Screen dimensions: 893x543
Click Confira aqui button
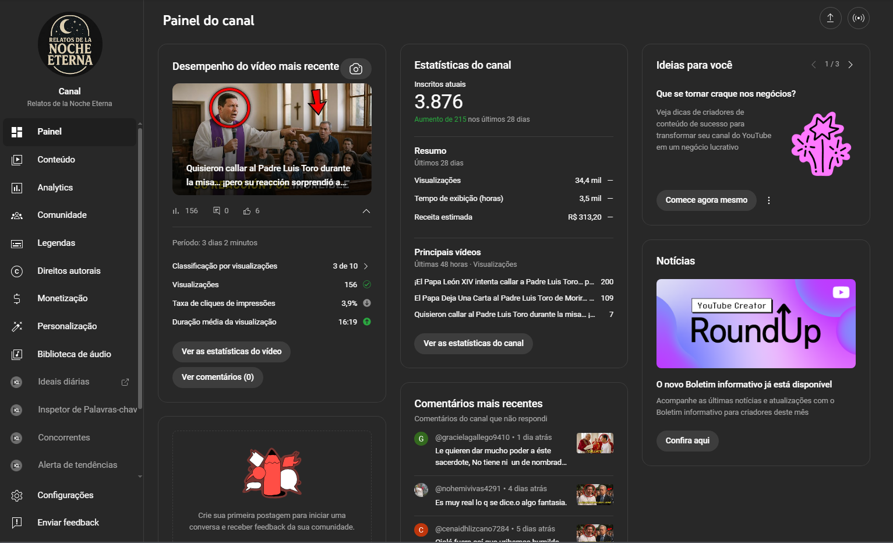click(x=687, y=441)
